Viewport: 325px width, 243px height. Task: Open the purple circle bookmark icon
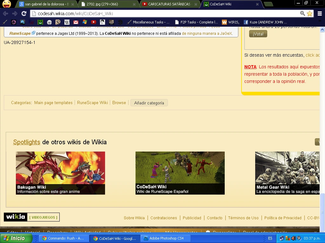click(x=14, y=22)
